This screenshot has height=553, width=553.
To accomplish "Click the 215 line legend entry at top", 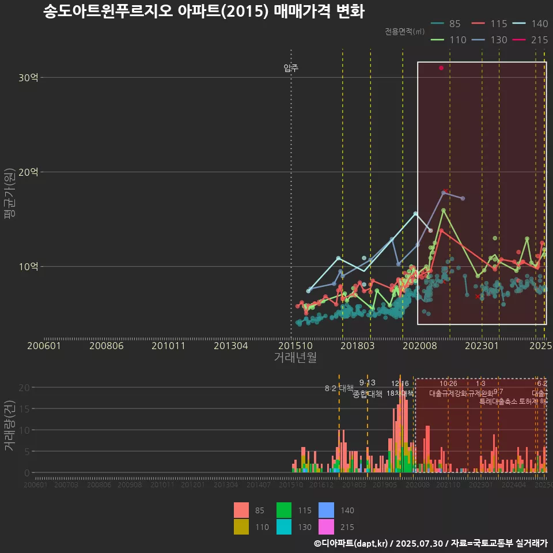I will tap(530, 40).
